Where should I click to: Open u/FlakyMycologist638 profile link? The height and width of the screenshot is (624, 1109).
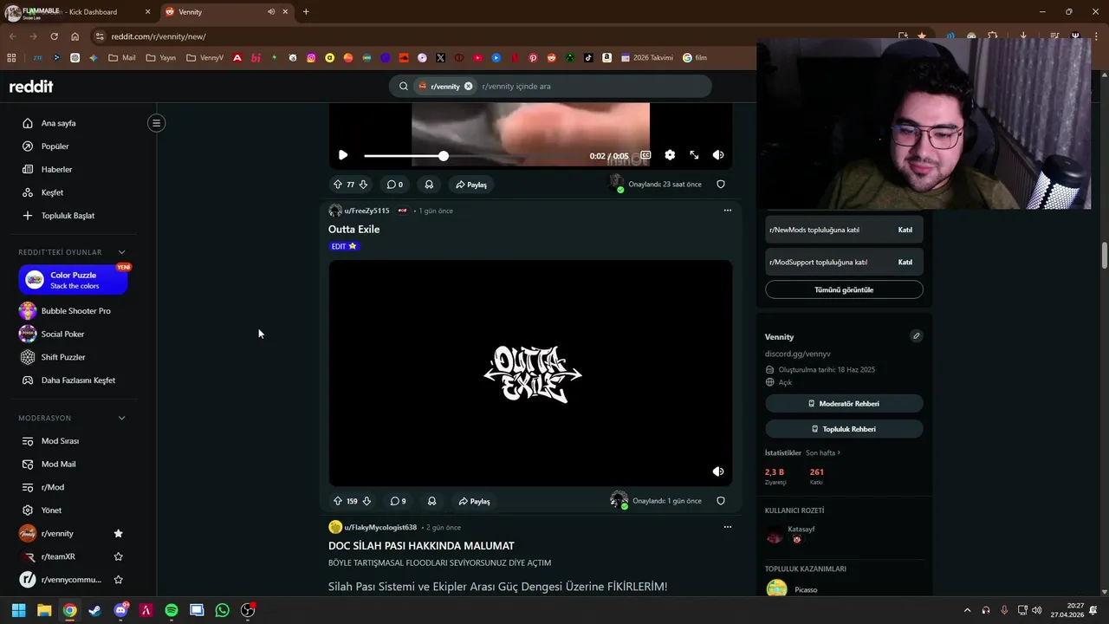coord(380,527)
